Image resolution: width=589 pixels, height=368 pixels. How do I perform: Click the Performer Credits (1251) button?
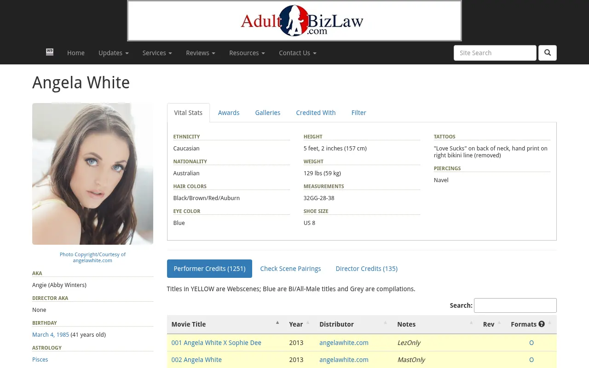point(209,269)
